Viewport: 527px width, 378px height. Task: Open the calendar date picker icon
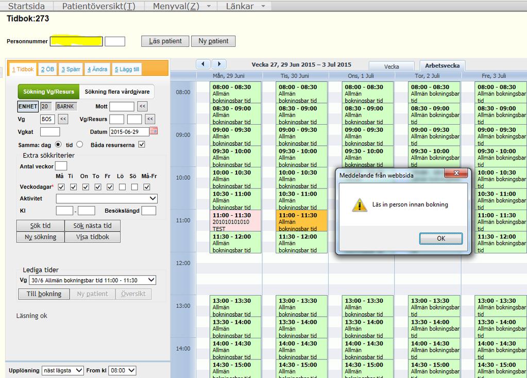coord(154,131)
